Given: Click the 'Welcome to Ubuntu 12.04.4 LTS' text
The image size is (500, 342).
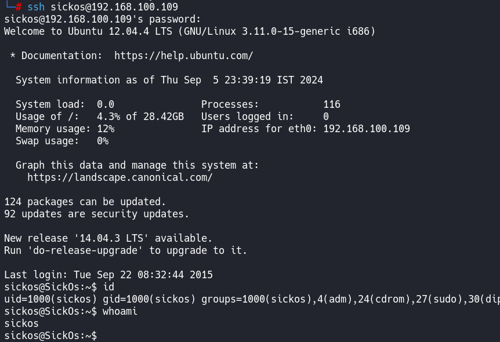Looking at the screenshot, I should click(x=91, y=31).
